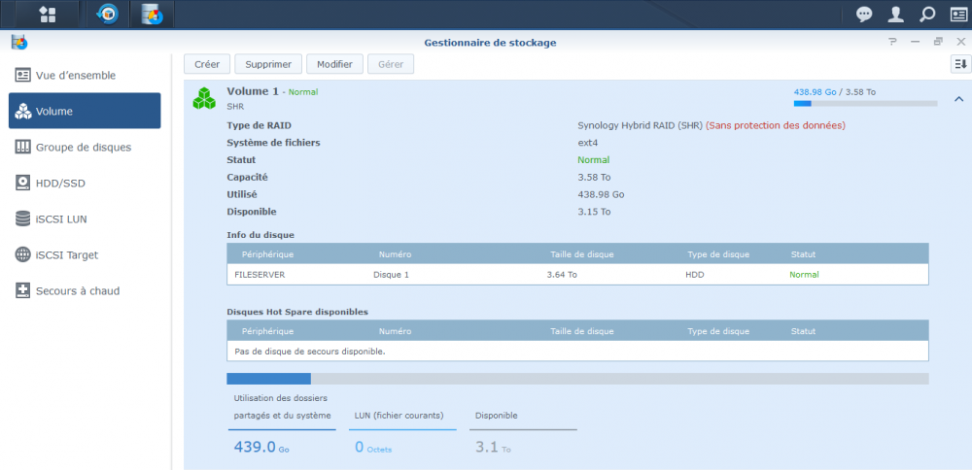The width and height of the screenshot is (972, 470).
Task: Open the user account options icon
Action: [x=896, y=15]
